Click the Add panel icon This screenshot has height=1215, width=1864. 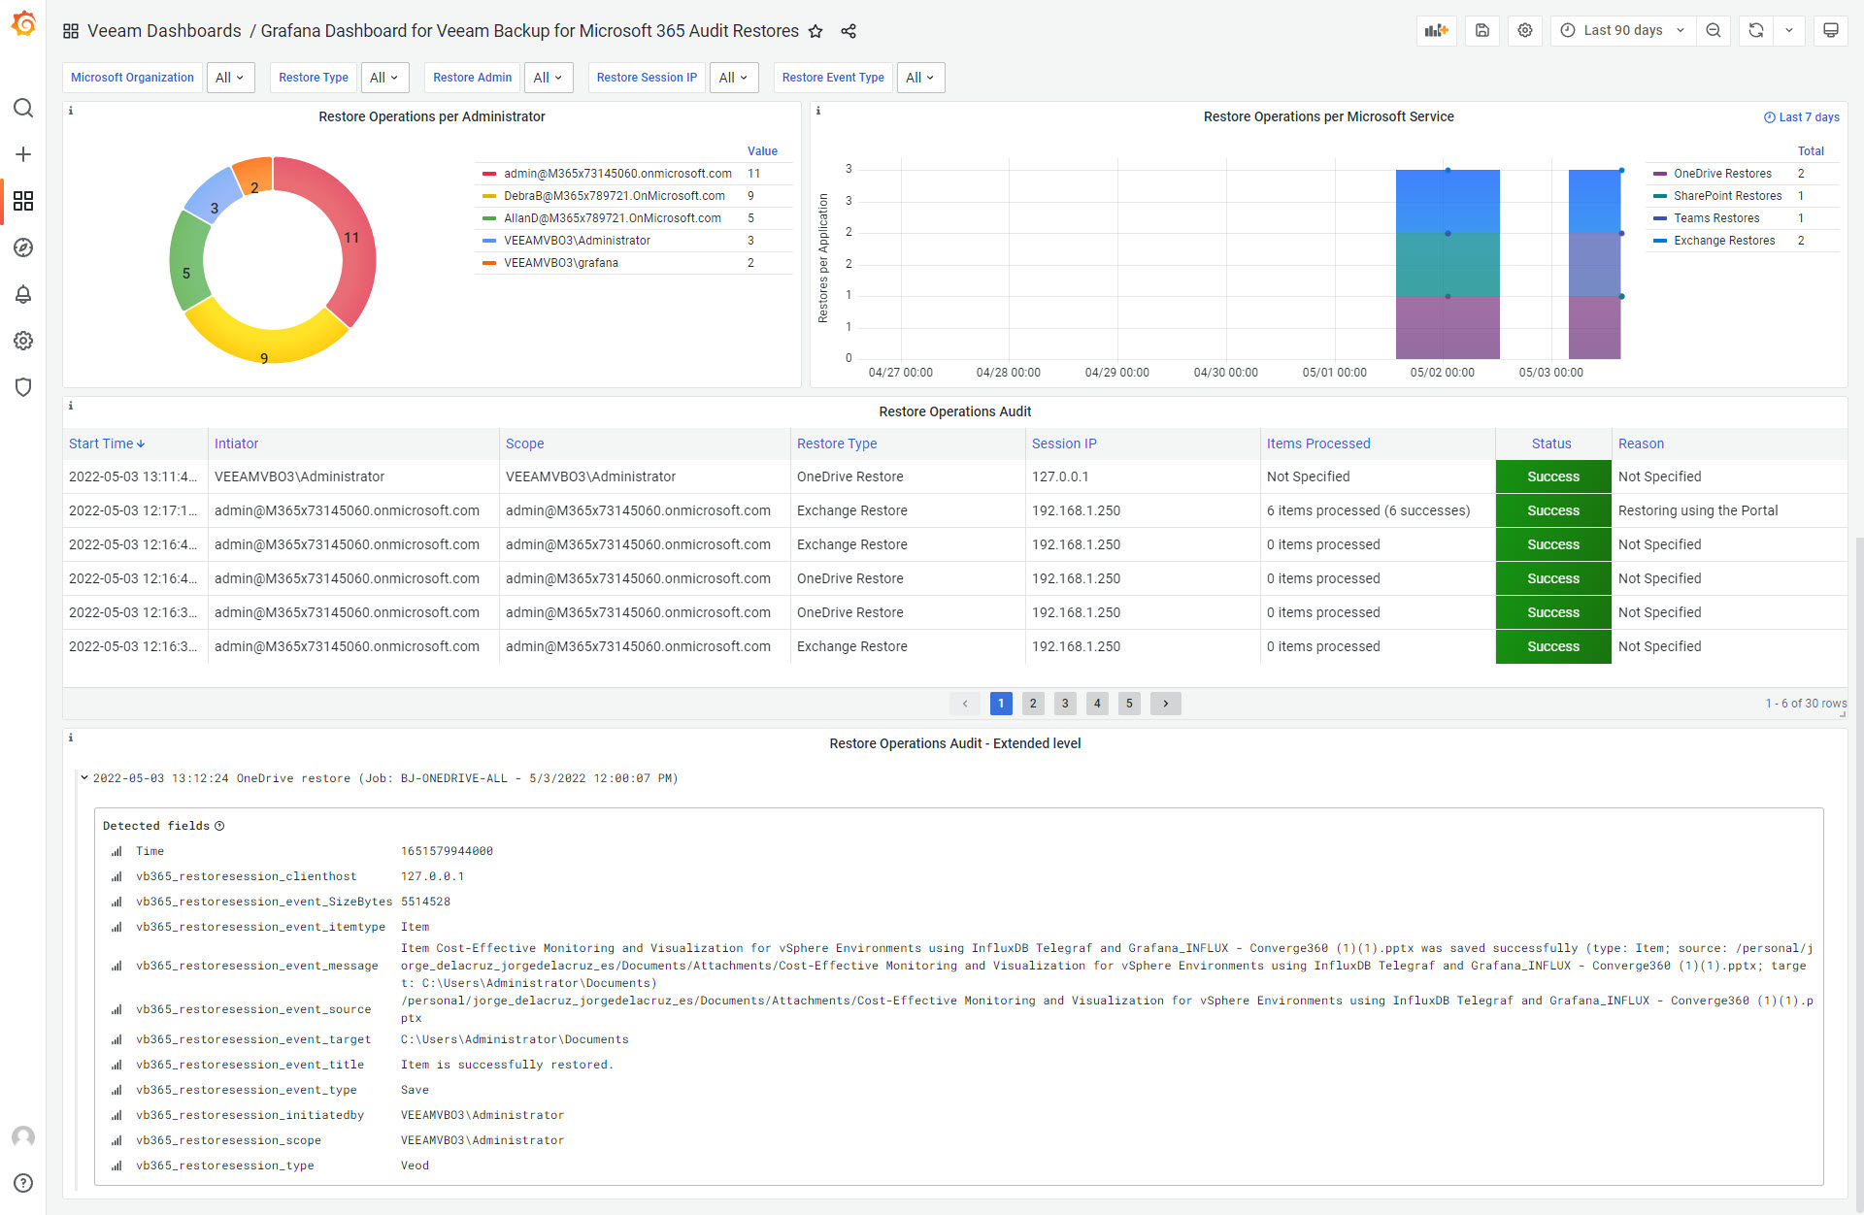[x=1437, y=30]
